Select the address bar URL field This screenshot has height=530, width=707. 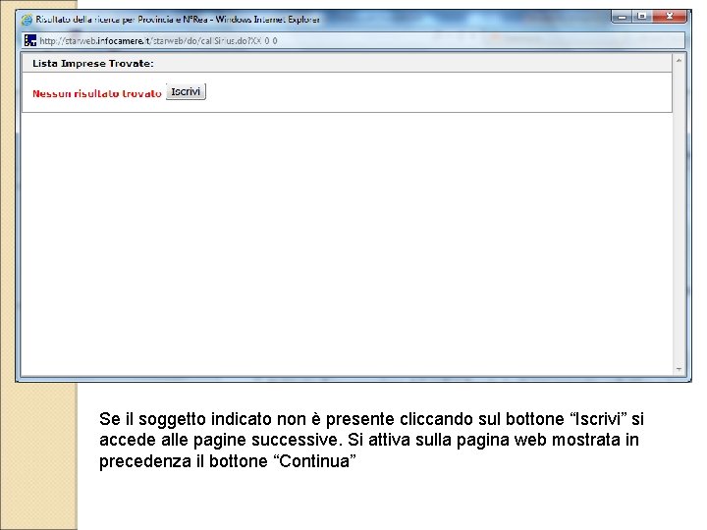[353, 40]
